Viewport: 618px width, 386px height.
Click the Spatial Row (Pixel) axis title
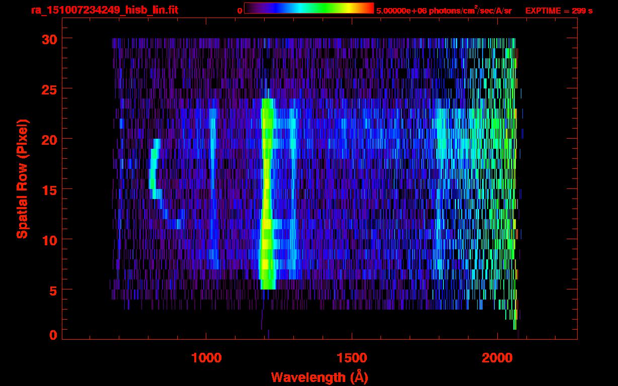pos(22,179)
